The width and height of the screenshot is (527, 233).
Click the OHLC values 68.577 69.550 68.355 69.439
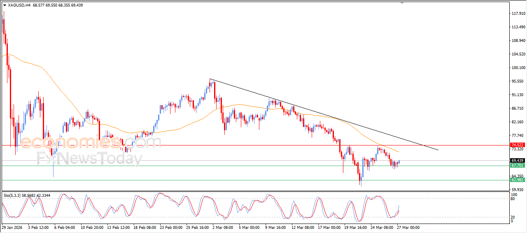(x=58, y=5)
